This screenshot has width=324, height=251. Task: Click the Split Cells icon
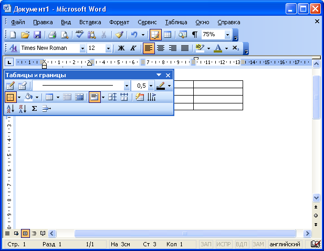tap(79, 97)
